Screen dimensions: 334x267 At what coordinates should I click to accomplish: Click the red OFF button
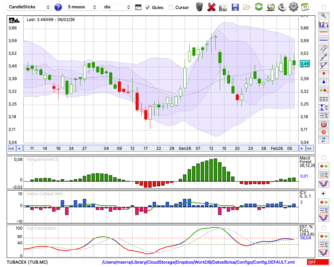[x=318, y=262]
